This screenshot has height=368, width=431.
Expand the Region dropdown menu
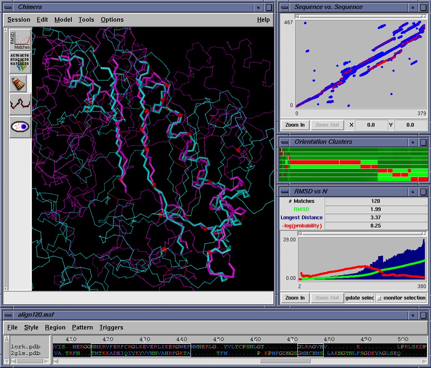point(55,327)
